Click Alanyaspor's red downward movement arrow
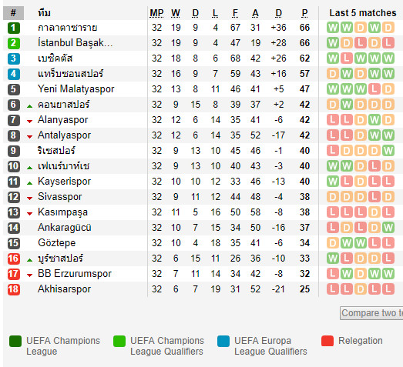 pyautogui.click(x=29, y=121)
